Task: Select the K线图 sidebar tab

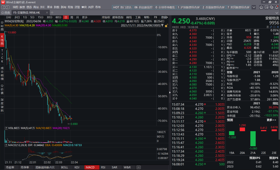Action: (x=2, y=40)
